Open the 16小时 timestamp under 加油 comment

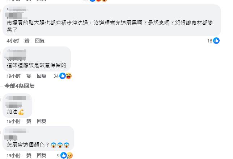(x=13, y=121)
